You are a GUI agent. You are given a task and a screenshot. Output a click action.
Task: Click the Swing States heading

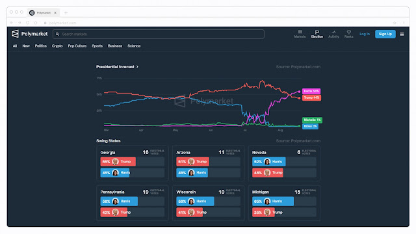pos(109,141)
